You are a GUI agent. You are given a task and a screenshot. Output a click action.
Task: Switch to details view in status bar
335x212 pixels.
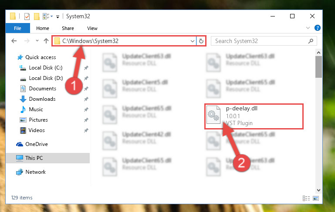pos(306,198)
